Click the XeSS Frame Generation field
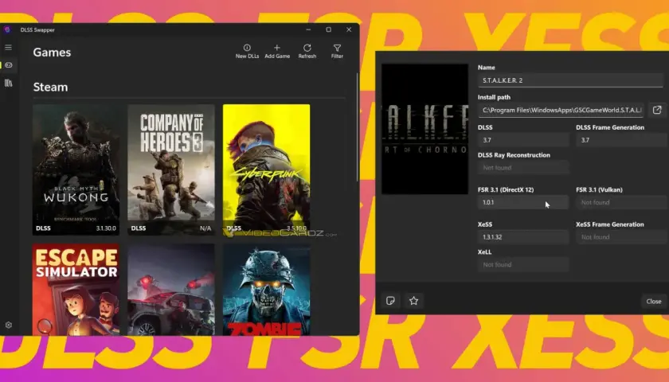This screenshot has height=382, width=669. point(622,237)
